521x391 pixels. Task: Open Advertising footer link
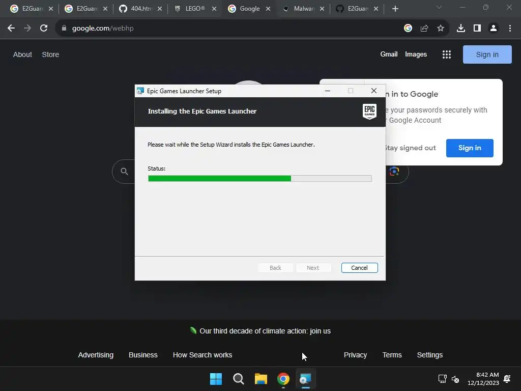click(96, 355)
